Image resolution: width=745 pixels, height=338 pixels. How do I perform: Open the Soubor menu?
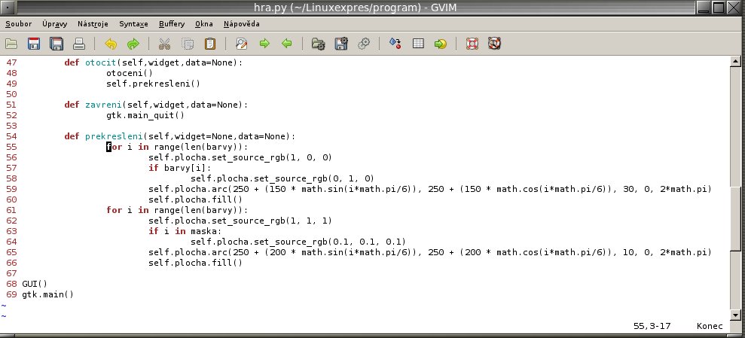(19, 24)
